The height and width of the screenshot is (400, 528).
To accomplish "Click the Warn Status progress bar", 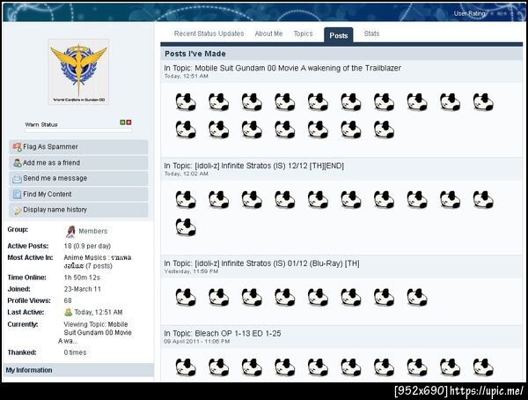I will click(x=78, y=130).
